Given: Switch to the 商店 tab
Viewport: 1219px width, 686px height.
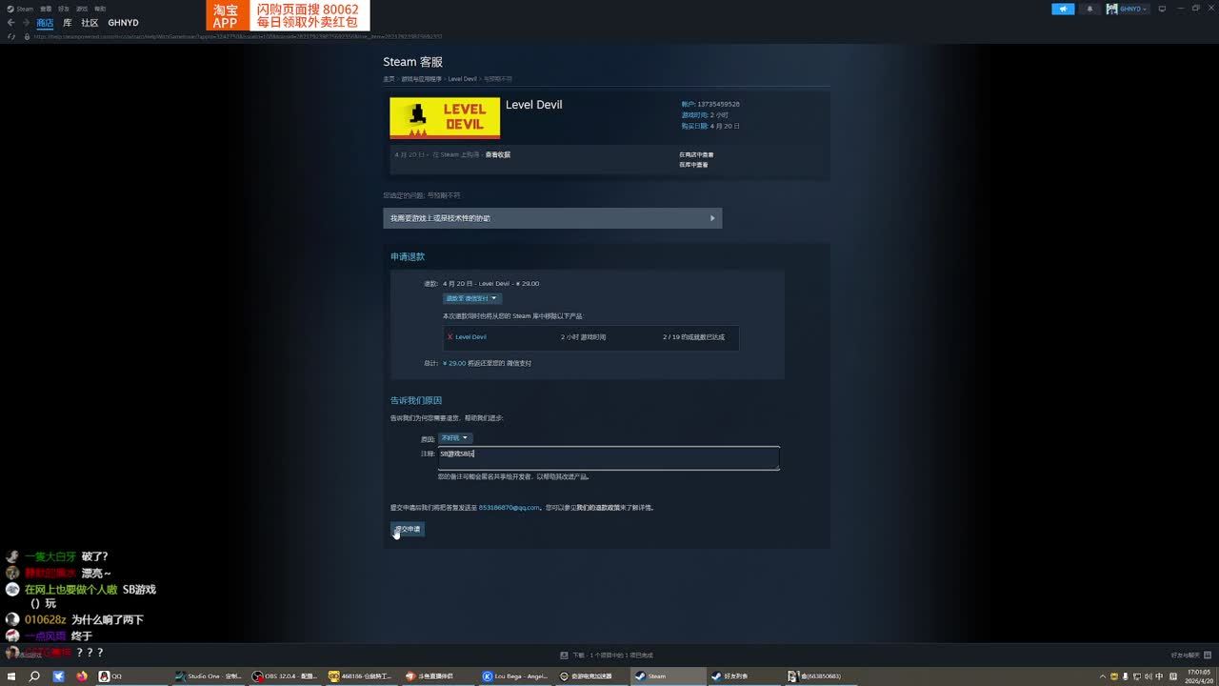Looking at the screenshot, I should tap(45, 23).
